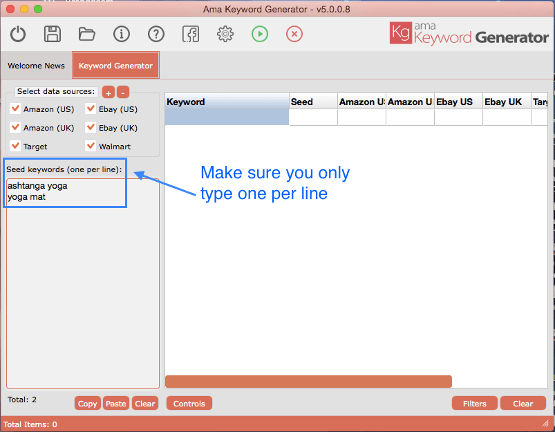Close the Ama Keyword Generator window
Viewport: 555px width, 432px height.
tap(10, 9)
